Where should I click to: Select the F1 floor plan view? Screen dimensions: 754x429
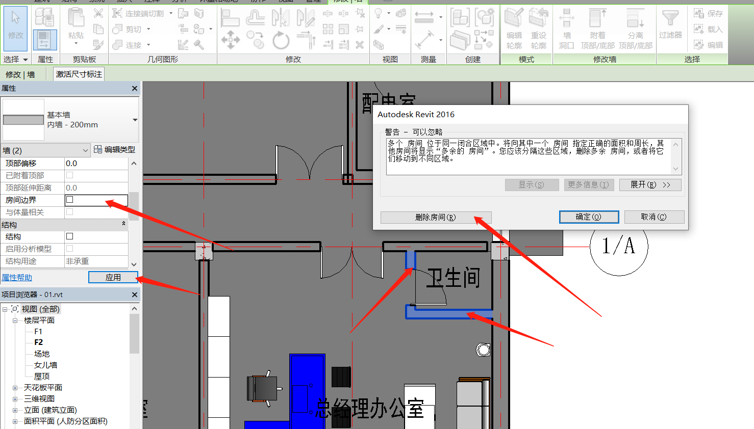point(38,332)
